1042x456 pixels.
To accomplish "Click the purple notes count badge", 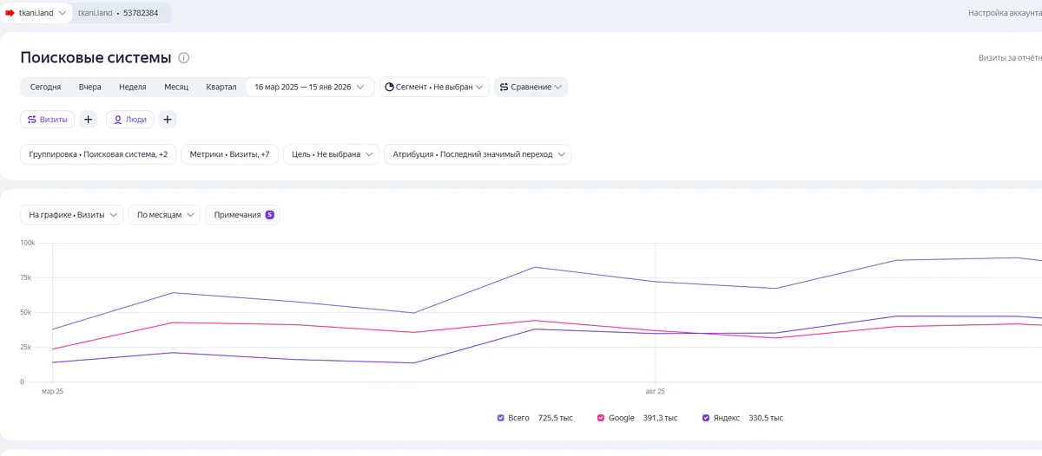I will point(269,215).
